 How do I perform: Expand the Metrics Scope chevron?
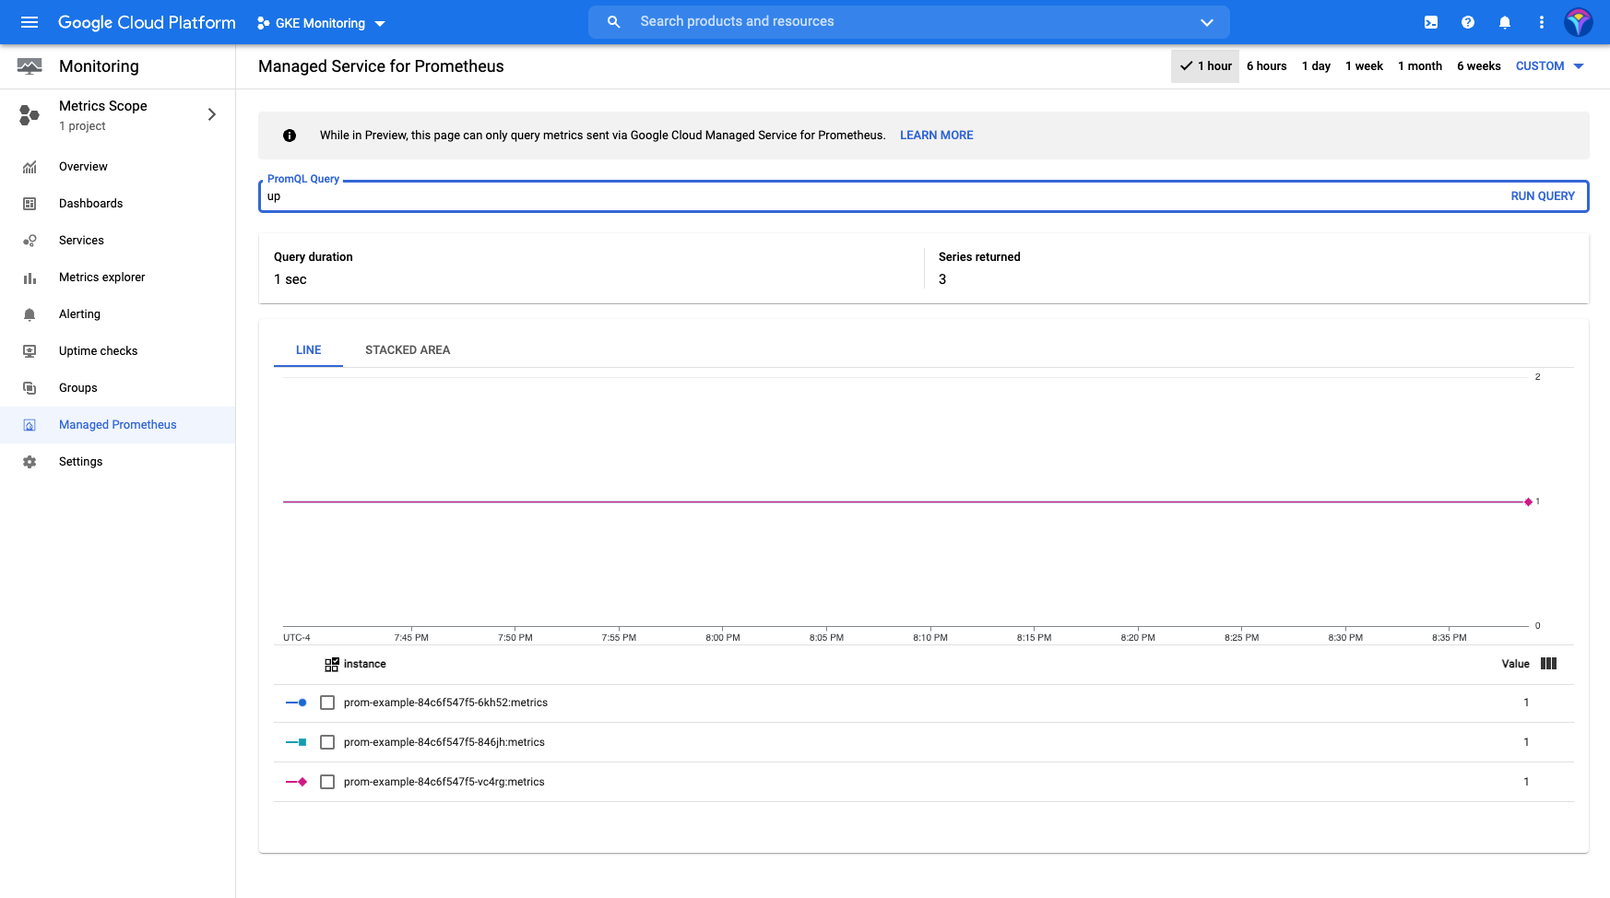(x=212, y=114)
